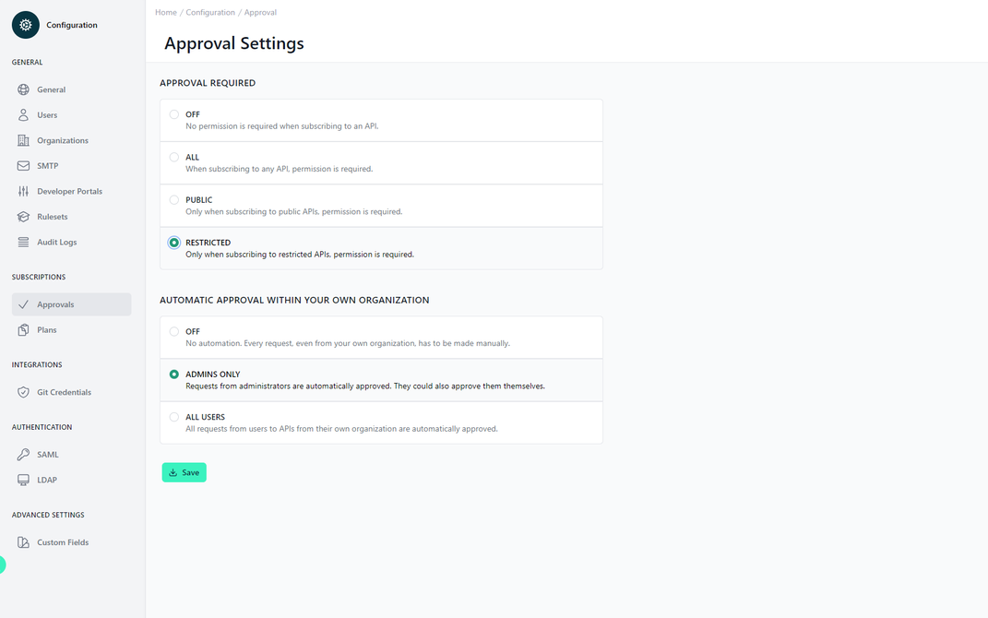
Task: Open Organizations via its building icon
Action: [x=21, y=140]
